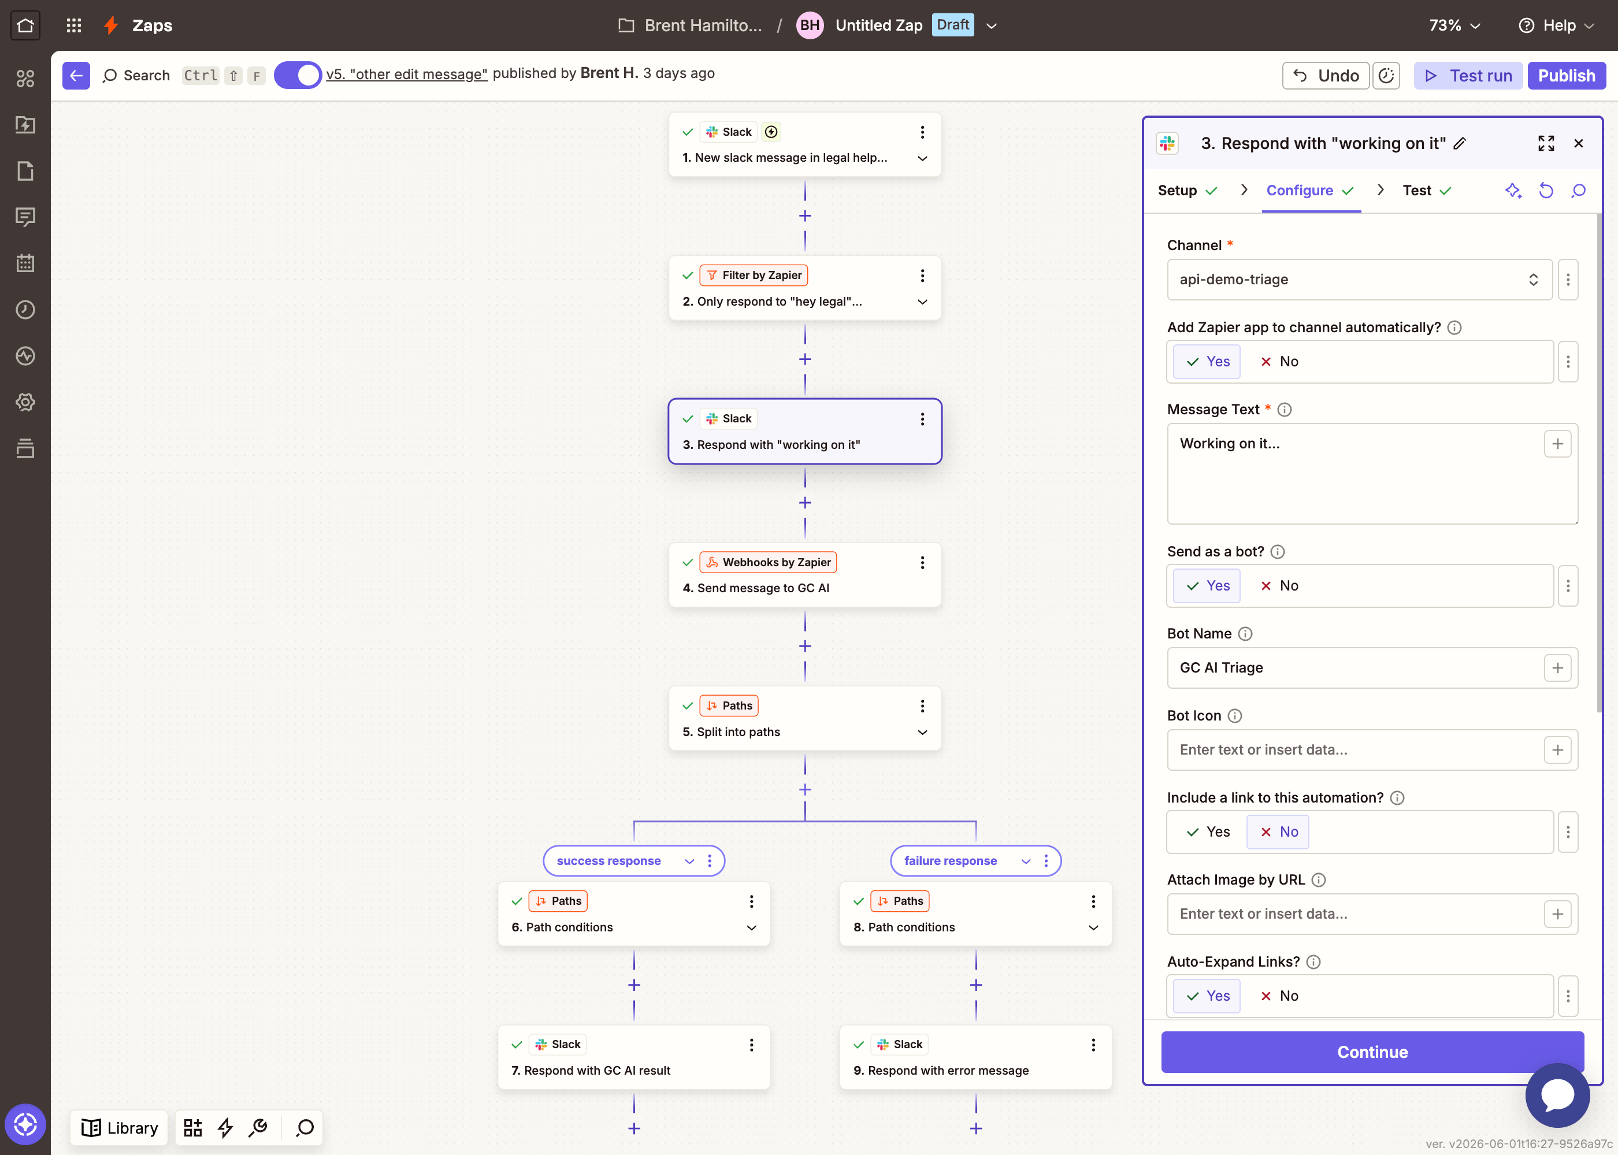Viewport: 1618px width, 1155px height.
Task: Open Zap history clock icon in sidebar
Action: (25, 309)
